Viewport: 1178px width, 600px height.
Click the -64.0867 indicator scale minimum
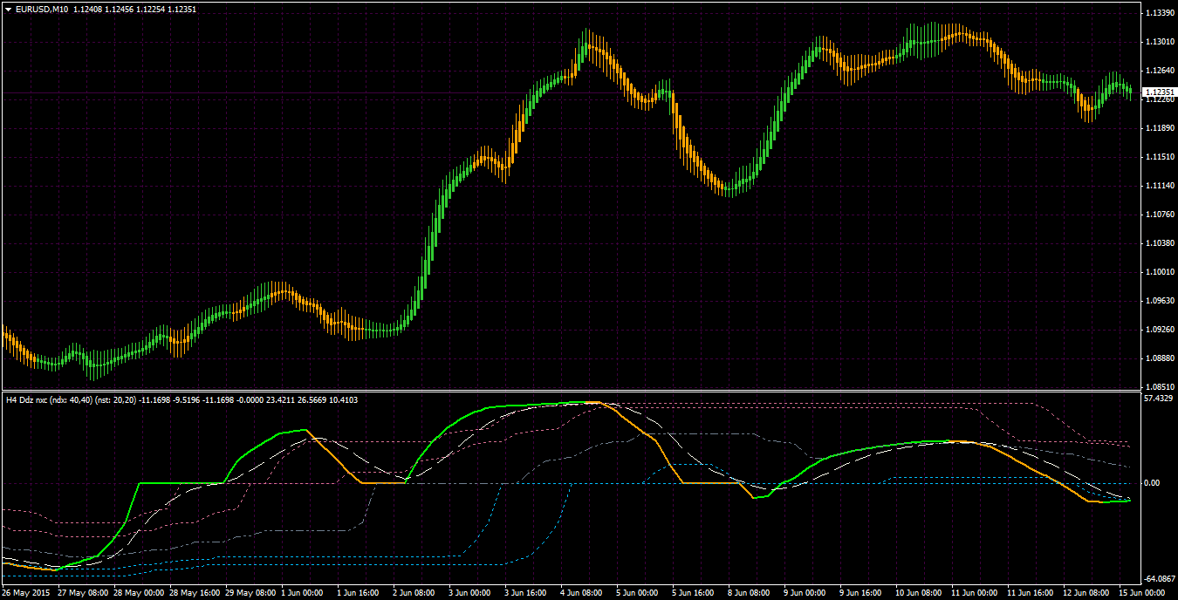(1159, 578)
